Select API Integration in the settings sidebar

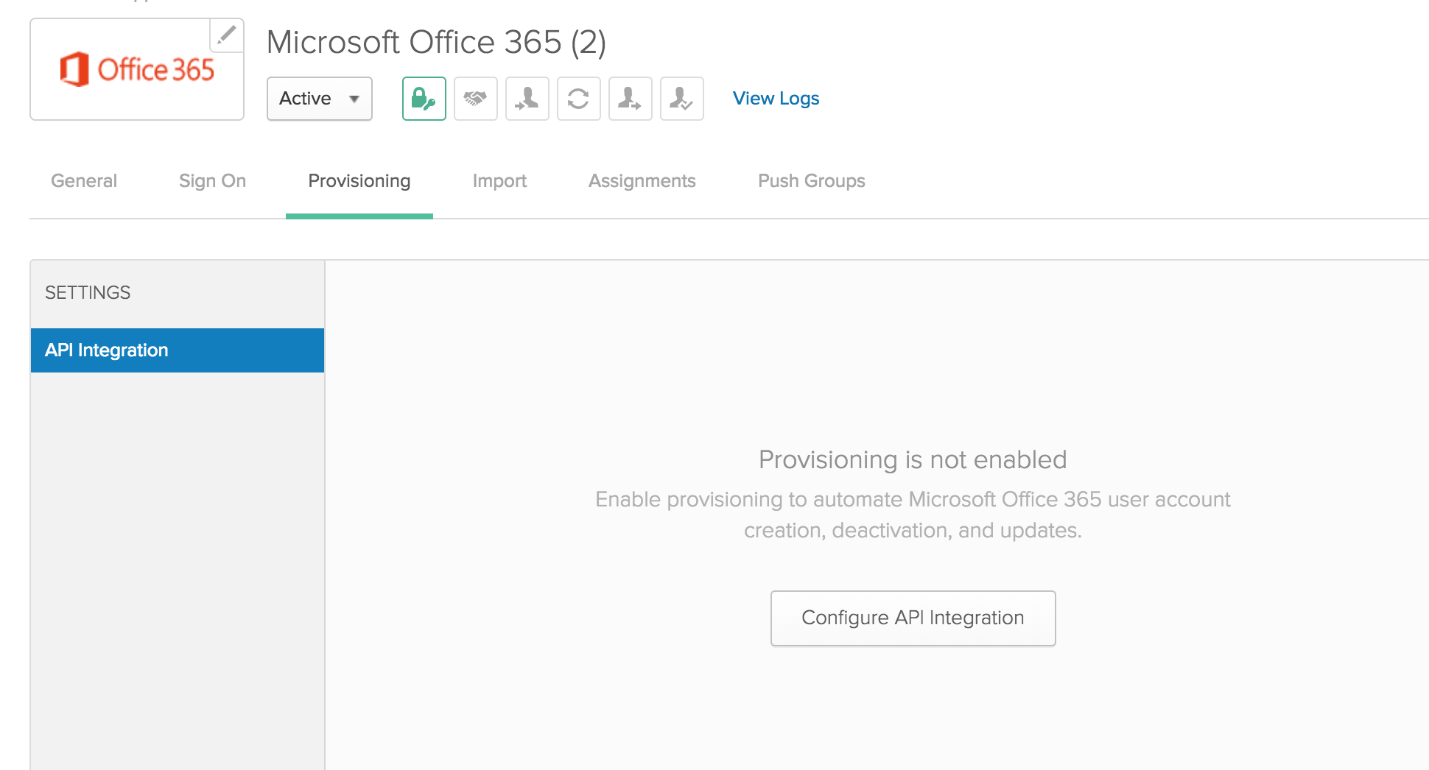click(177, 350)
